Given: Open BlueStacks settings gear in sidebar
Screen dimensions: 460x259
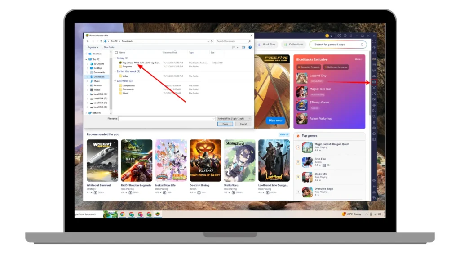Looking at the screenshot, I should point(374,181).
